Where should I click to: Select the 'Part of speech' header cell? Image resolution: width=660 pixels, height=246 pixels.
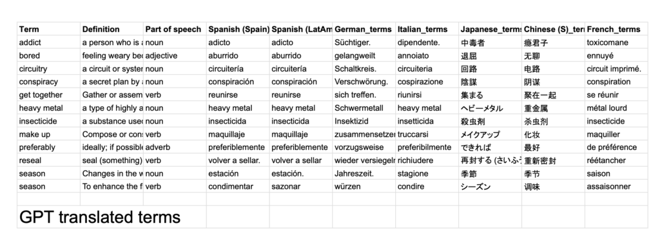175,29
